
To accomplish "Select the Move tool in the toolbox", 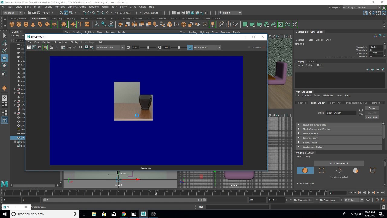I will click(5, 58).
